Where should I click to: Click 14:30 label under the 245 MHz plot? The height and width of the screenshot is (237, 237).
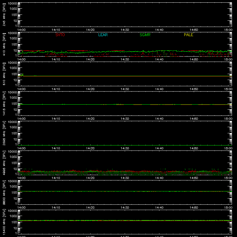tap(125, 30)
